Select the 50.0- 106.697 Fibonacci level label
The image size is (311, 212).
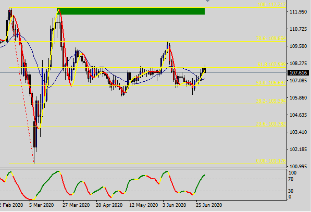tap(271, 83)
